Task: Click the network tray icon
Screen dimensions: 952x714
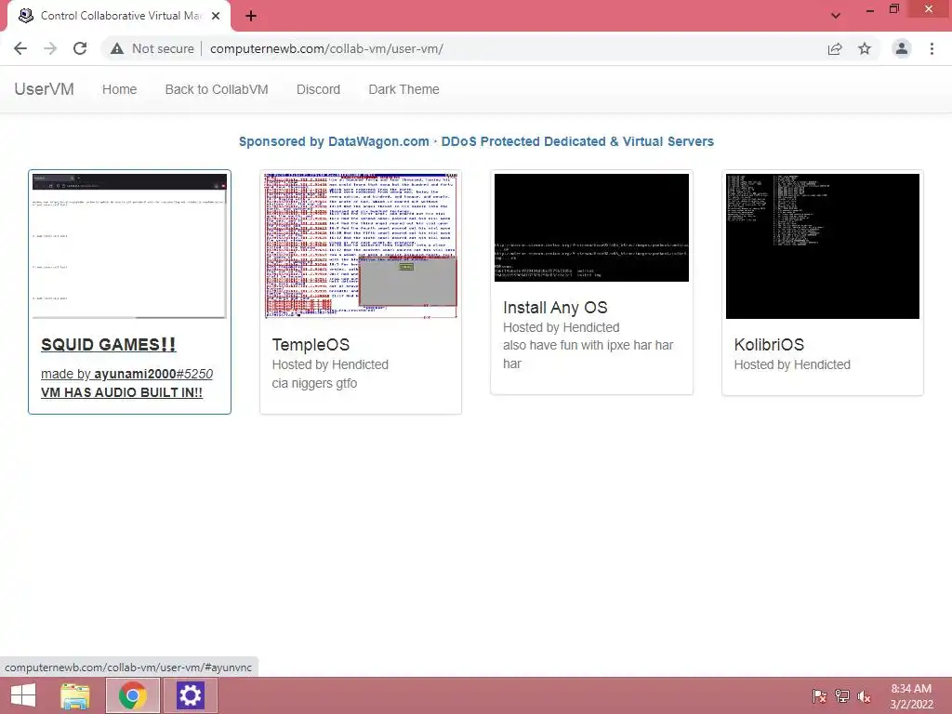Action: (x=842, y=696)
